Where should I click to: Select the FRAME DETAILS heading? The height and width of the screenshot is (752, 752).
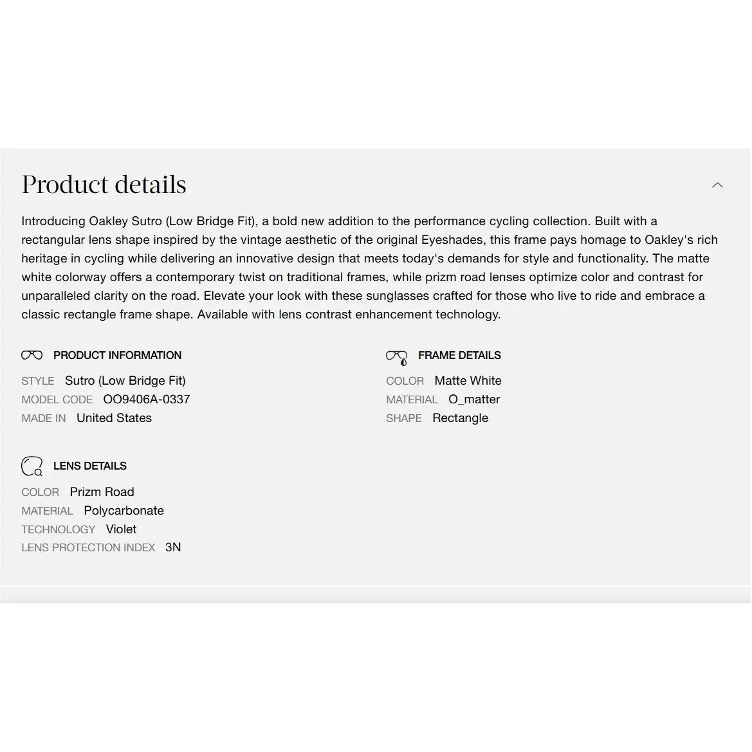[x=459, y=355]
